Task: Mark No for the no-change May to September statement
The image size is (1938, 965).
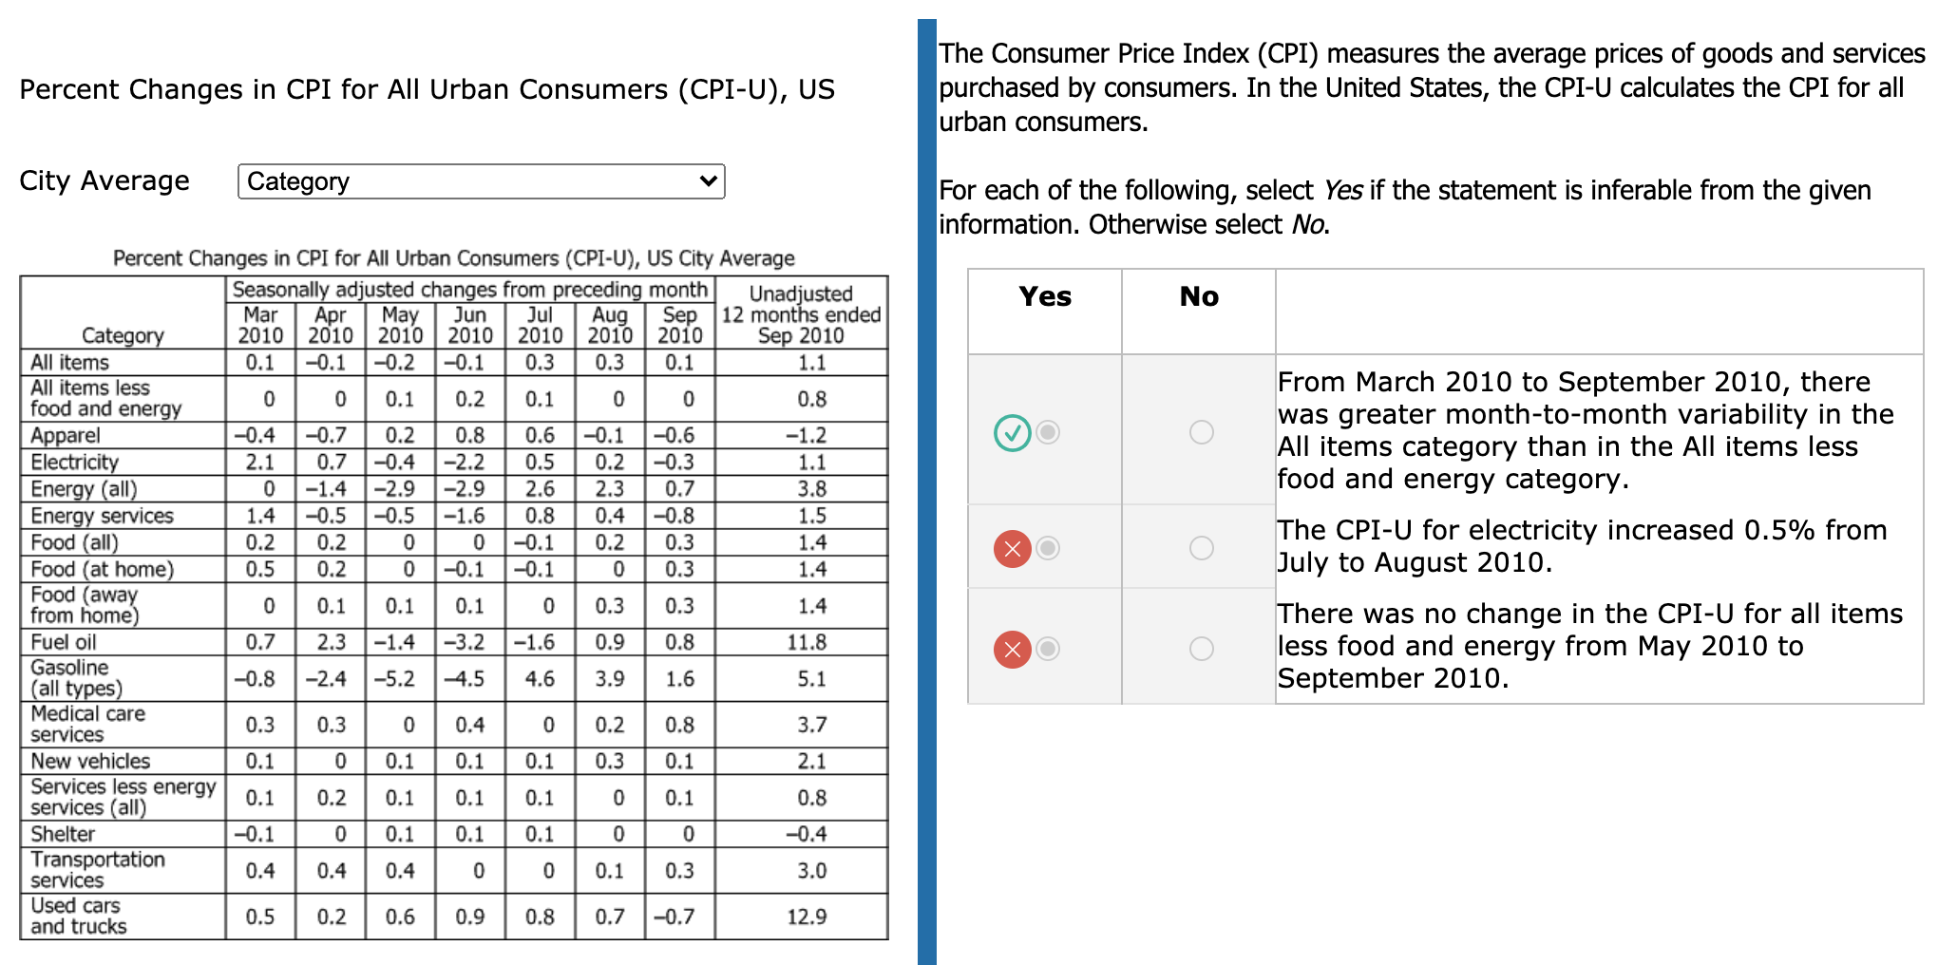Action: click(x=1201, y=650)
